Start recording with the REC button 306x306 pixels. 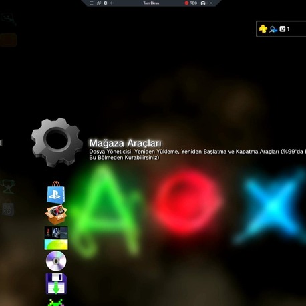tap(191, 3)
